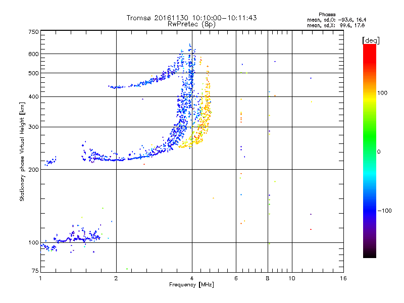Viewport: 404px width, 303px height.
Task: Click the phase color bar
Action: point(370,150)
